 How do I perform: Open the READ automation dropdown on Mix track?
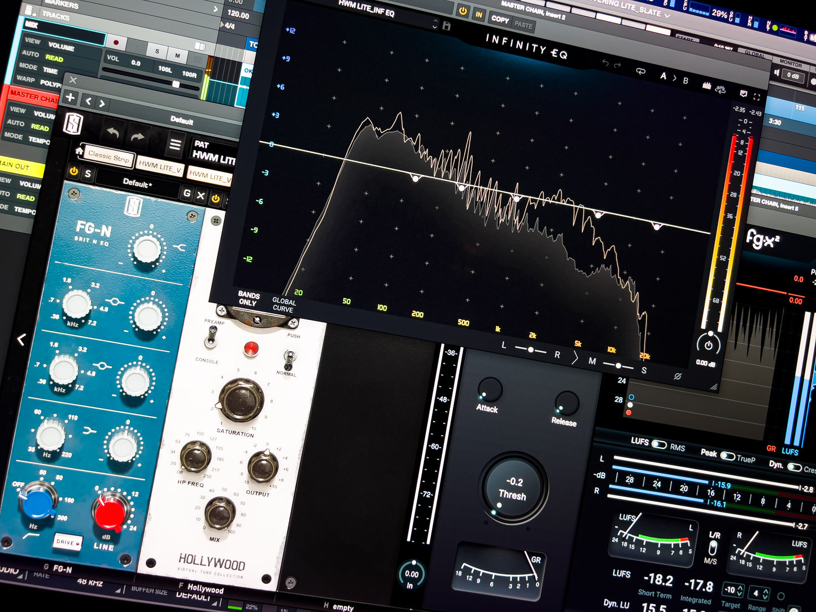(54, 59)
